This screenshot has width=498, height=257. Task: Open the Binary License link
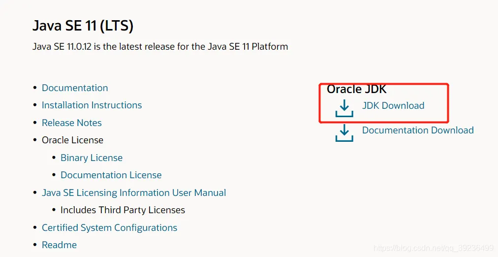tap(92, 158)
